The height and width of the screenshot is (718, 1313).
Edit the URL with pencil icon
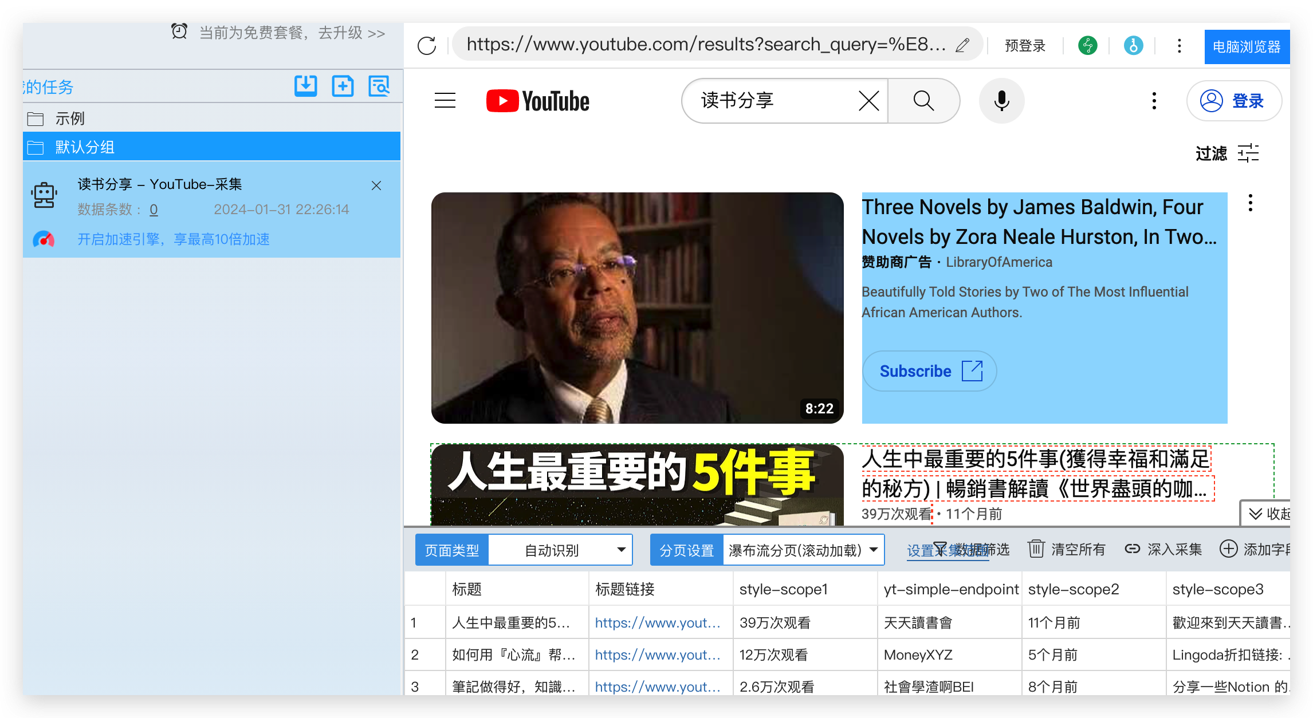point(962,45)
